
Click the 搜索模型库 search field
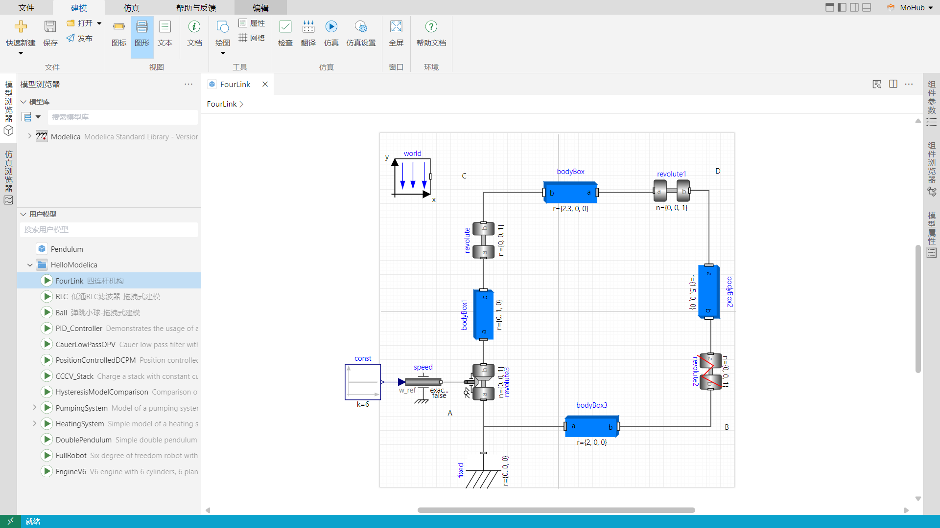click(123, 117)
